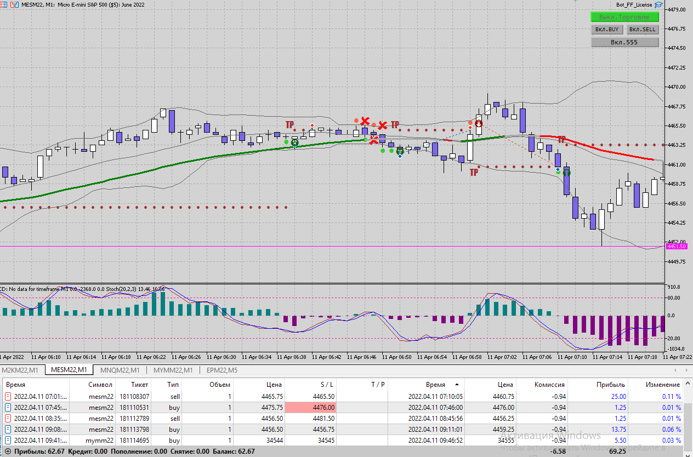Image resolution: width=693 pixels, height=457 pixels.
Task: Sort by the Тикет column header
Action: (140, 385)
